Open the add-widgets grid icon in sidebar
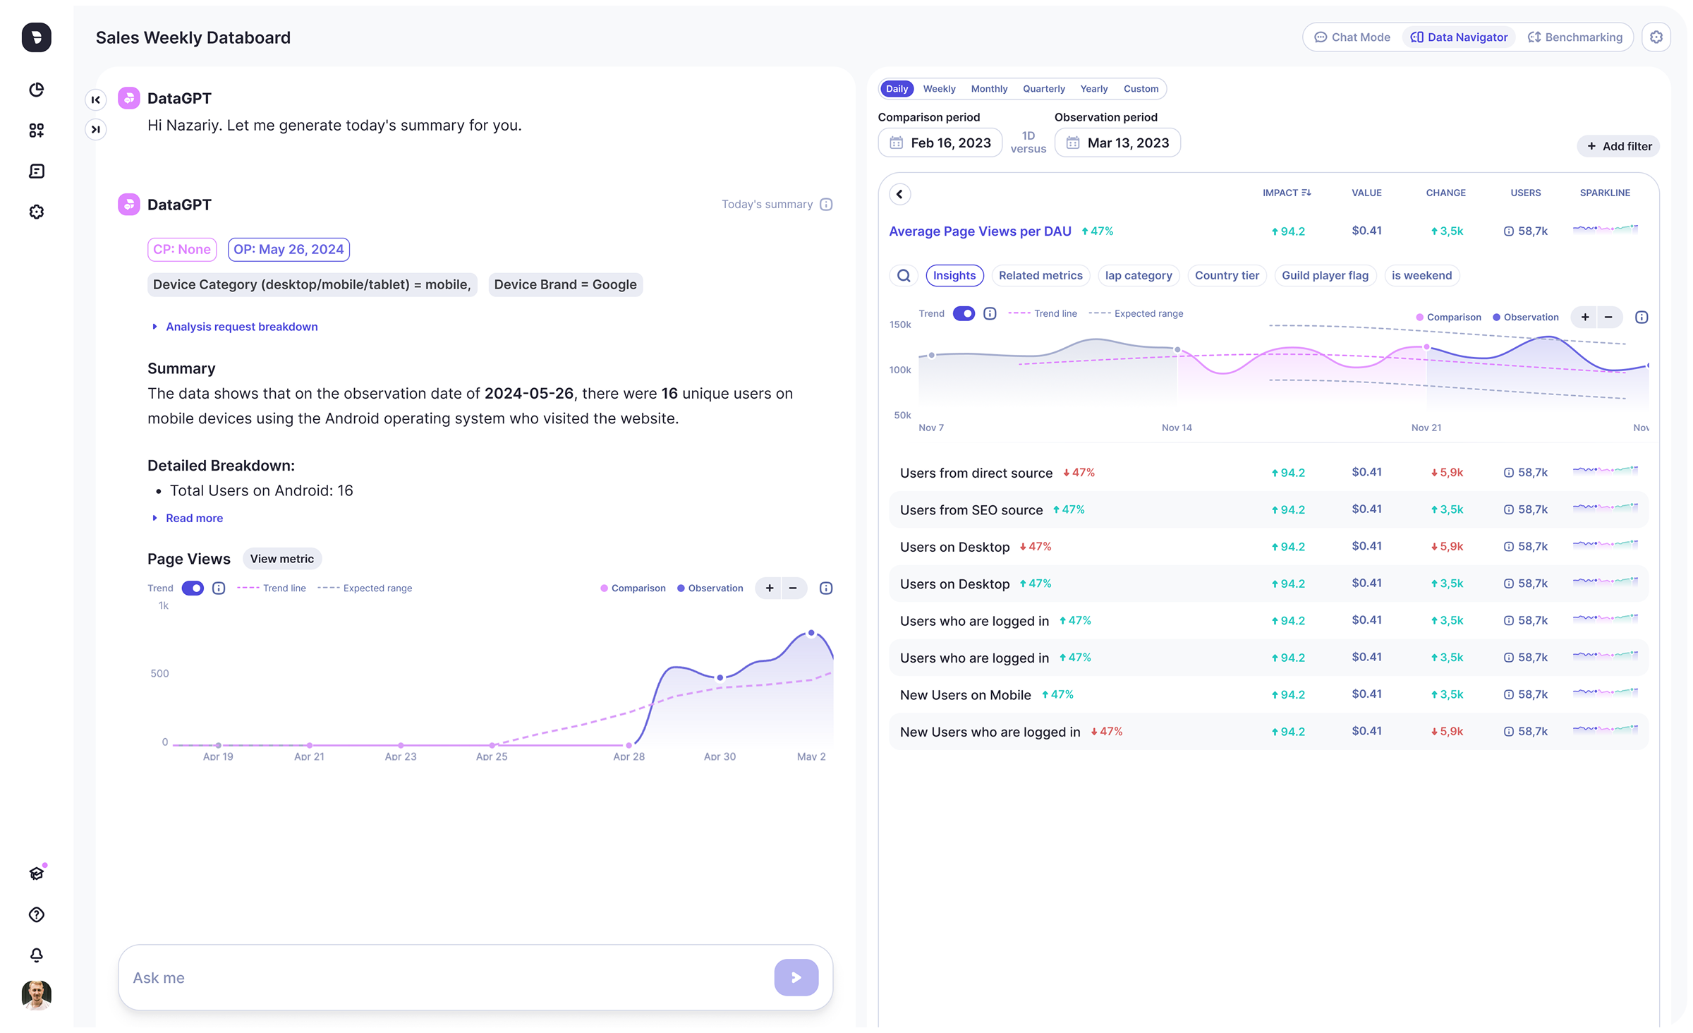The image size is (1693, 1033). [37, 131]
